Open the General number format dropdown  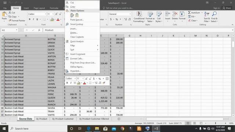130,14
